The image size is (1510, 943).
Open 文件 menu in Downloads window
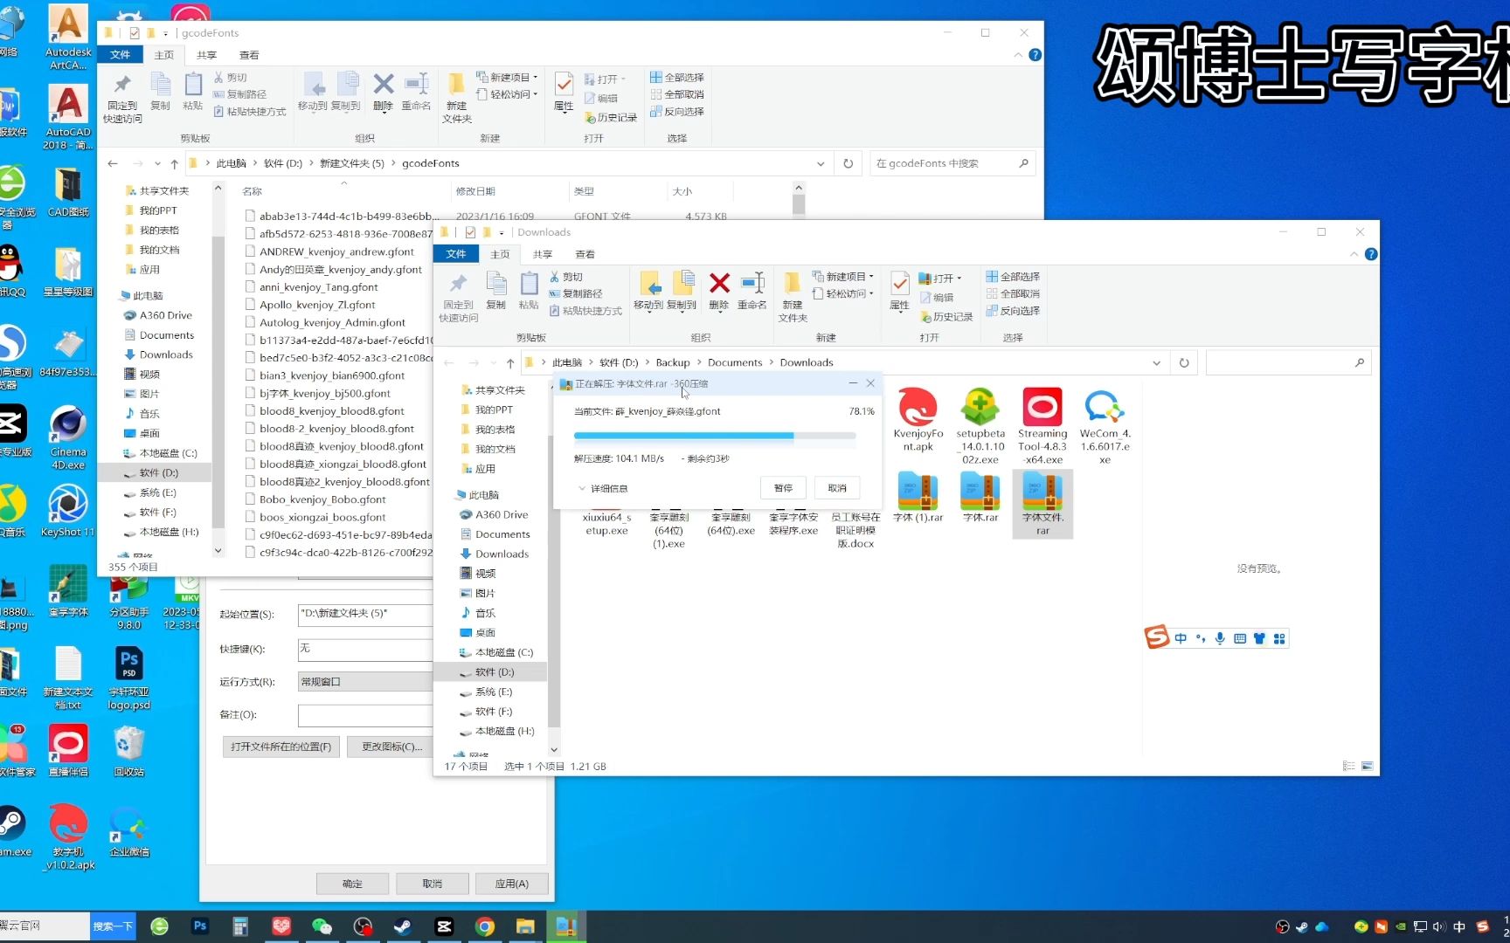coord(456,254)
